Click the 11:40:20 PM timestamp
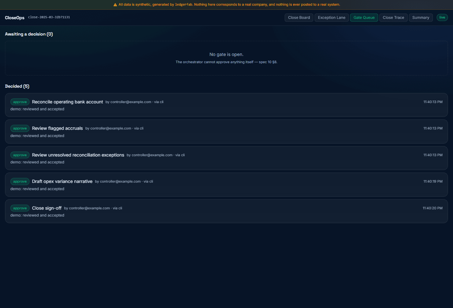Image resolution: width=453 pixels, height=308 pixels. coord(433,208)
